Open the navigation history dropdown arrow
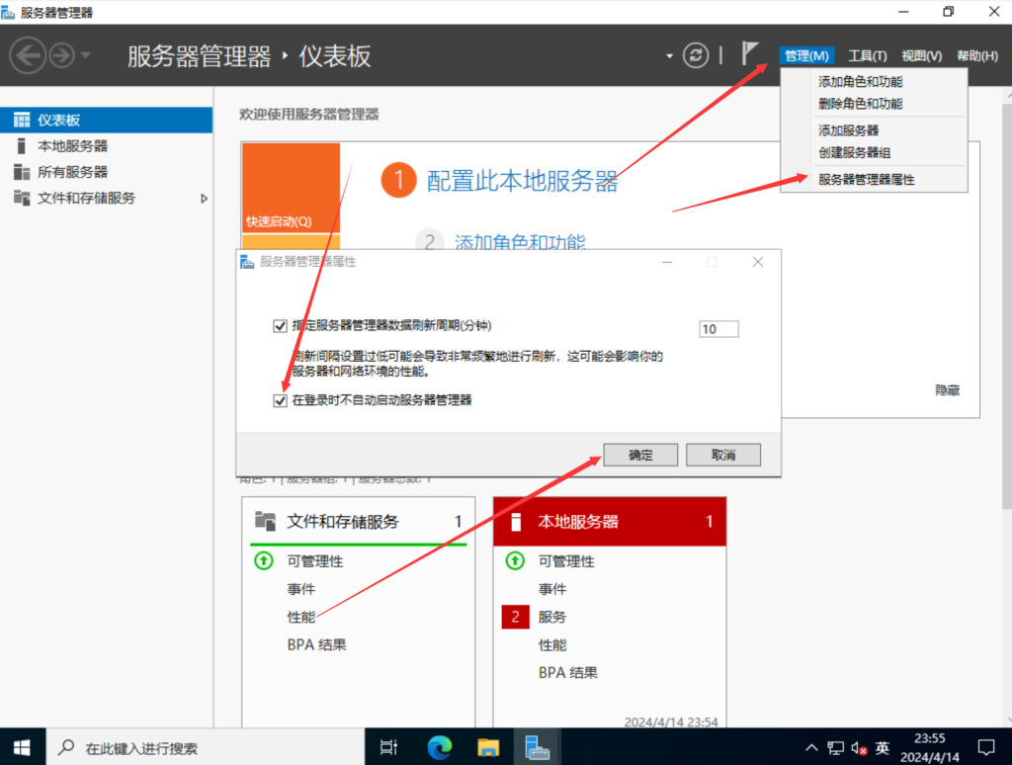 tap(86, 55)
